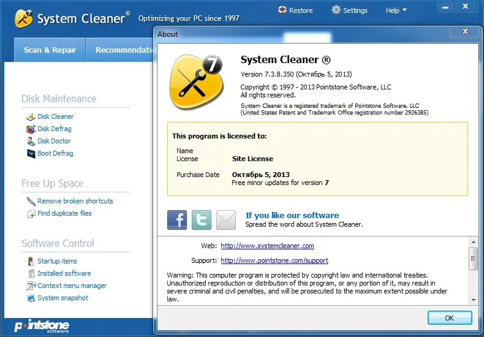Image resolution: width=484 pixels, height=337 pixels.
Task: Click the Free Up Space heading
Action: (x=52, y=183)
